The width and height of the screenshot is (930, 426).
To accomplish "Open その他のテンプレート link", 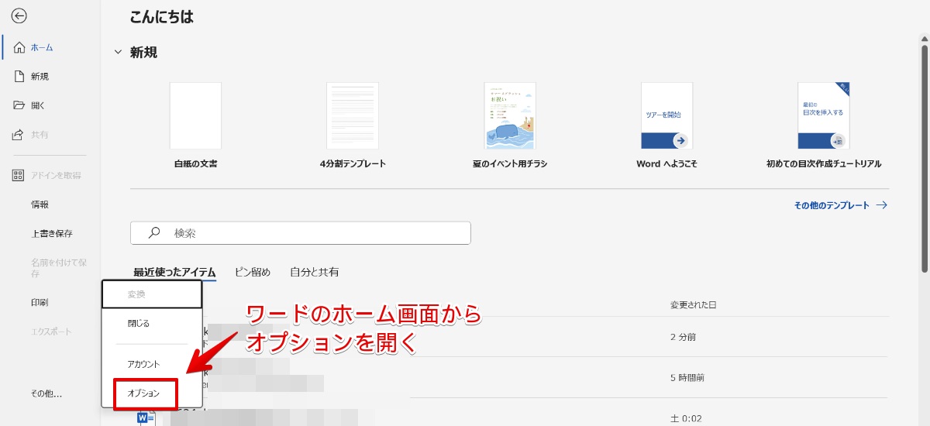I will pyautogui.click(x=832, y=205).
